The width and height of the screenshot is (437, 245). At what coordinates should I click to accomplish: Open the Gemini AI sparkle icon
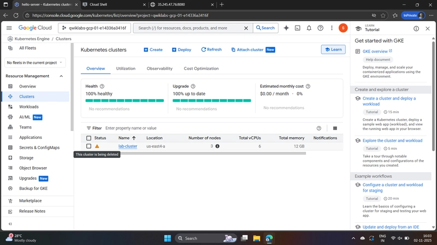[286, 28]
